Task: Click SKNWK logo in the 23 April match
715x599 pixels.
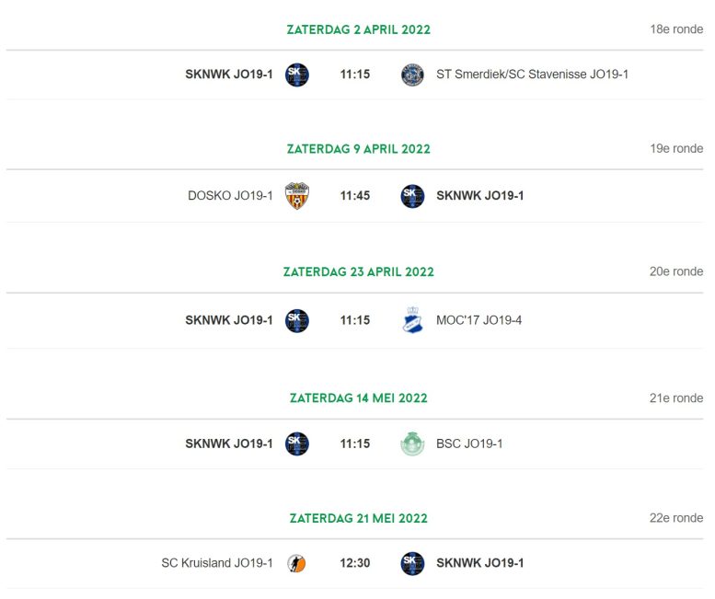Action: click(297, 320)
